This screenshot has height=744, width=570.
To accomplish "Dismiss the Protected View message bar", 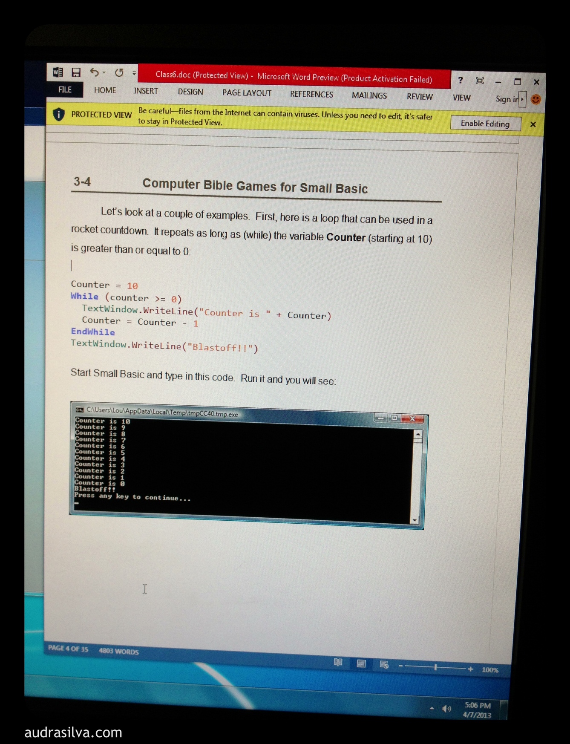I will 533,124.
